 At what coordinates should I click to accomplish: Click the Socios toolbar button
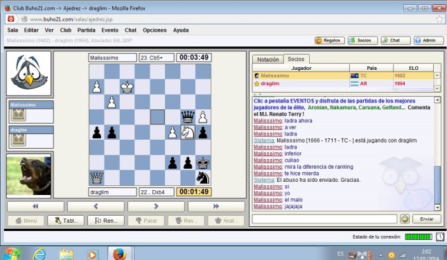[363, 40]
